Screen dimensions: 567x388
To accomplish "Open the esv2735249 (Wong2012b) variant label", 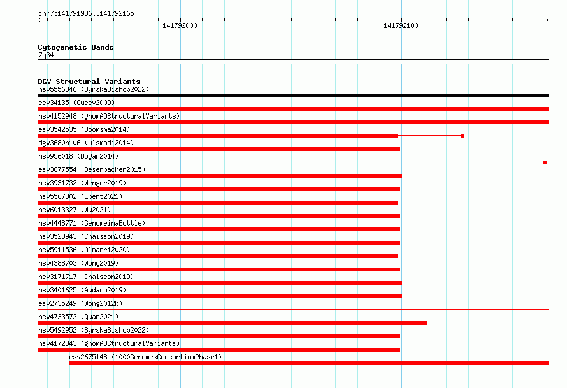I will click(80, 303).
